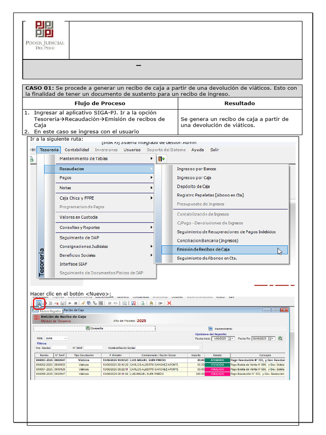Expand Consignaciones Judiciales submenu arrow

[152, 246]
